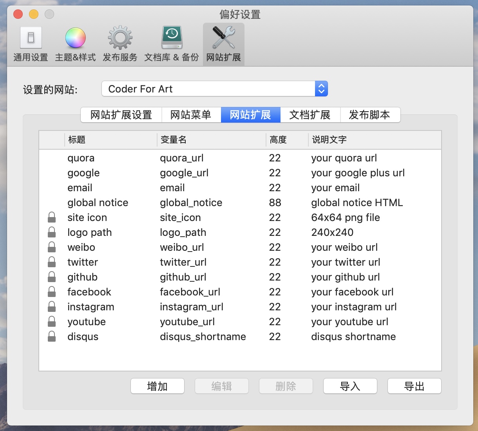The width and height of the screenshot is (478, 431).
Task: Sort by the 变量名 column header
Action: click(x=212, y=139)
